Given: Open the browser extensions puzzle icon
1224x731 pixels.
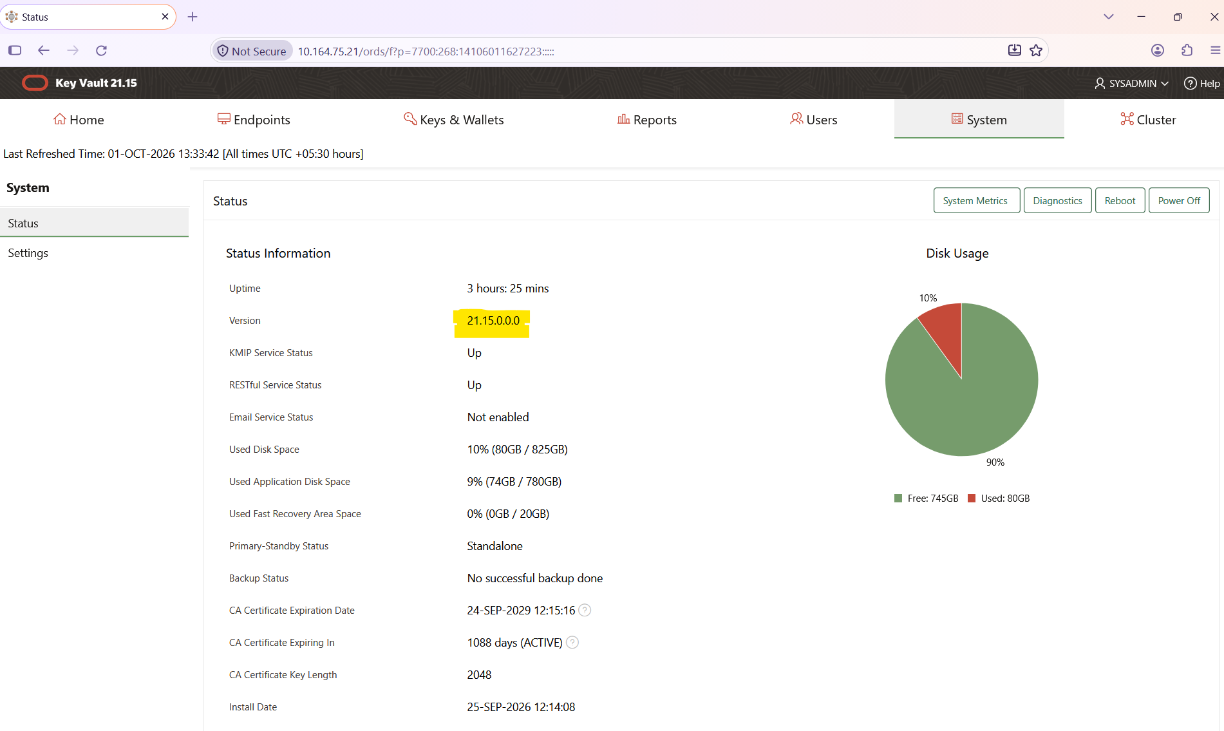Looking at the screenshot, I should (x=1187, y=50).
